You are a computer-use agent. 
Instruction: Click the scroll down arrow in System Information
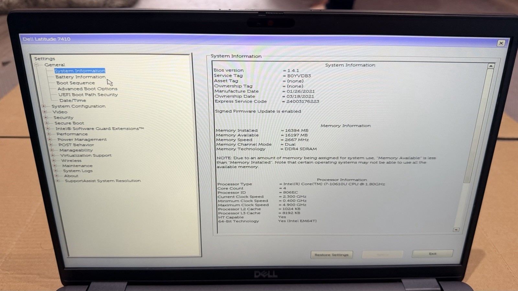click(x=456, y=230)
